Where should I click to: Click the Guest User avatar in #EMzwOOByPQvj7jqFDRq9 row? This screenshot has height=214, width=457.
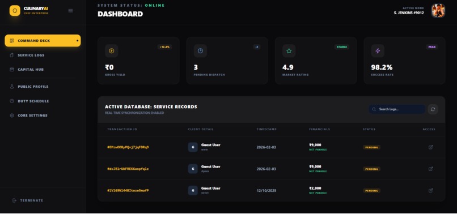point(193,147)
